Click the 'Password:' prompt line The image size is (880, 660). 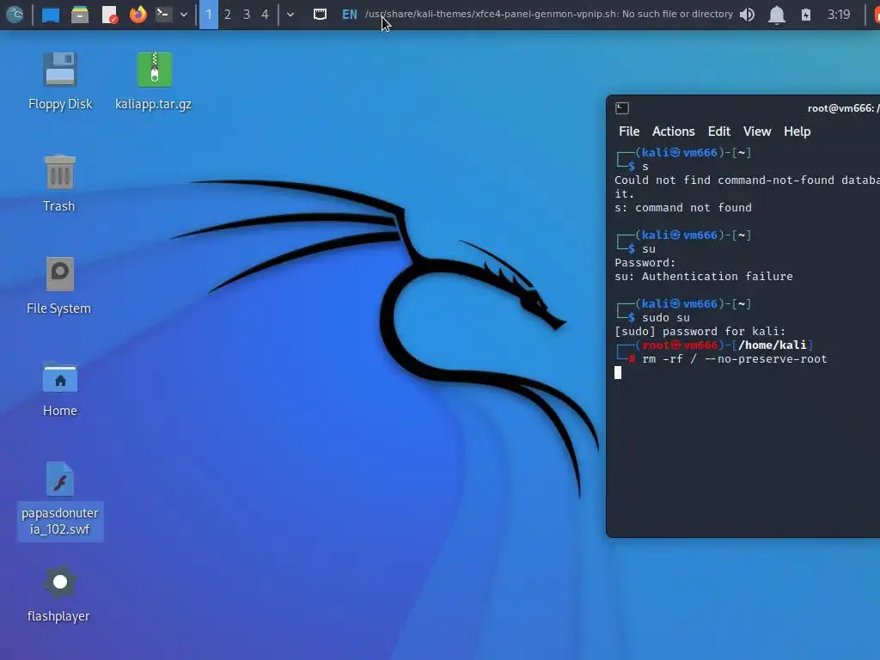645,263
